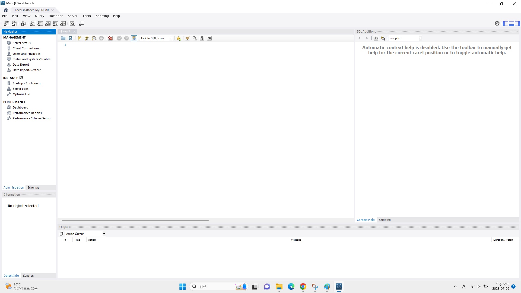Open the performance Dashboard

pyautogui.click(x=20, y=107)
